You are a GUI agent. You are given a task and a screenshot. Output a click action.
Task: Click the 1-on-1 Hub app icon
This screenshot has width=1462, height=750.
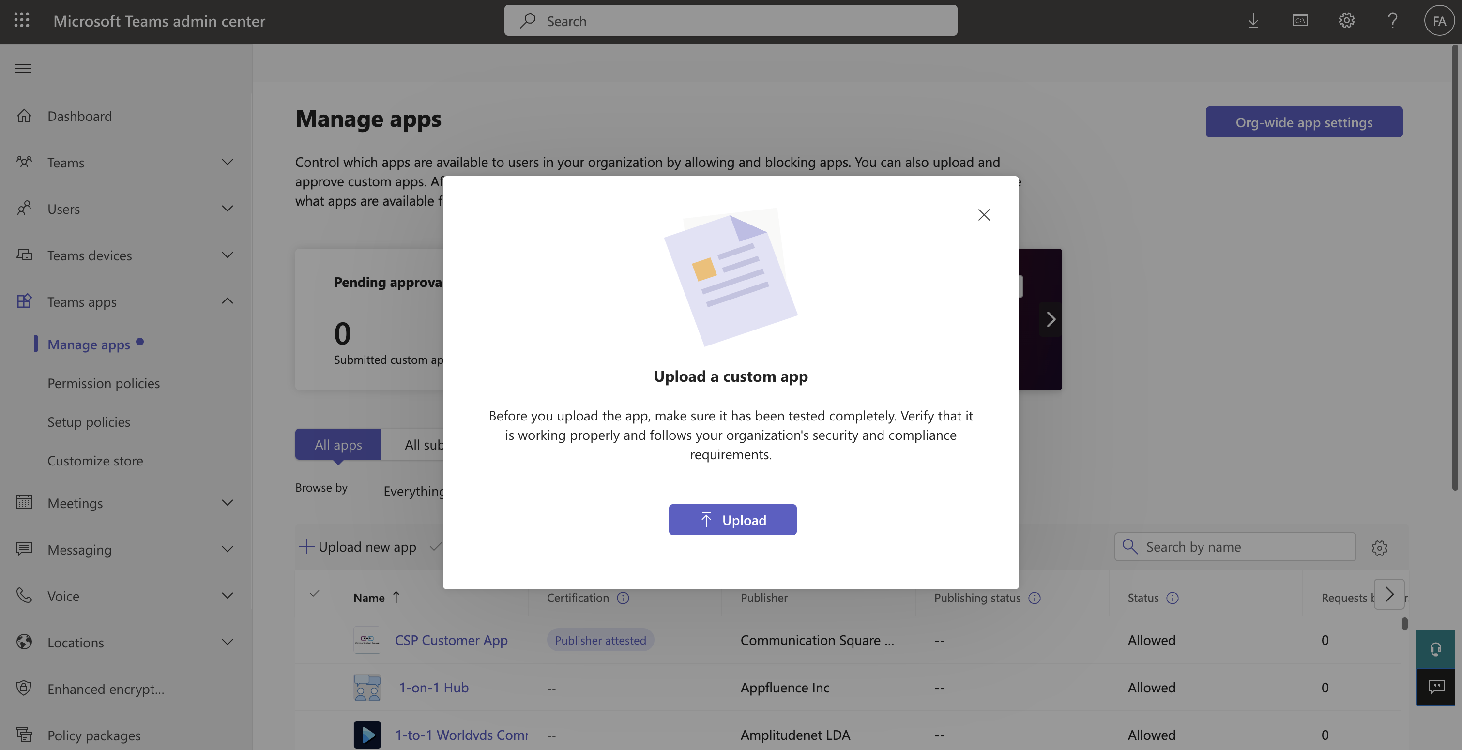tap(367, 688)
